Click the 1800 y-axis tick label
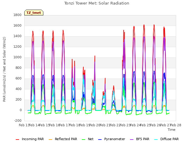The height and width of the screenshot is (145, 194). pos(18,15)
